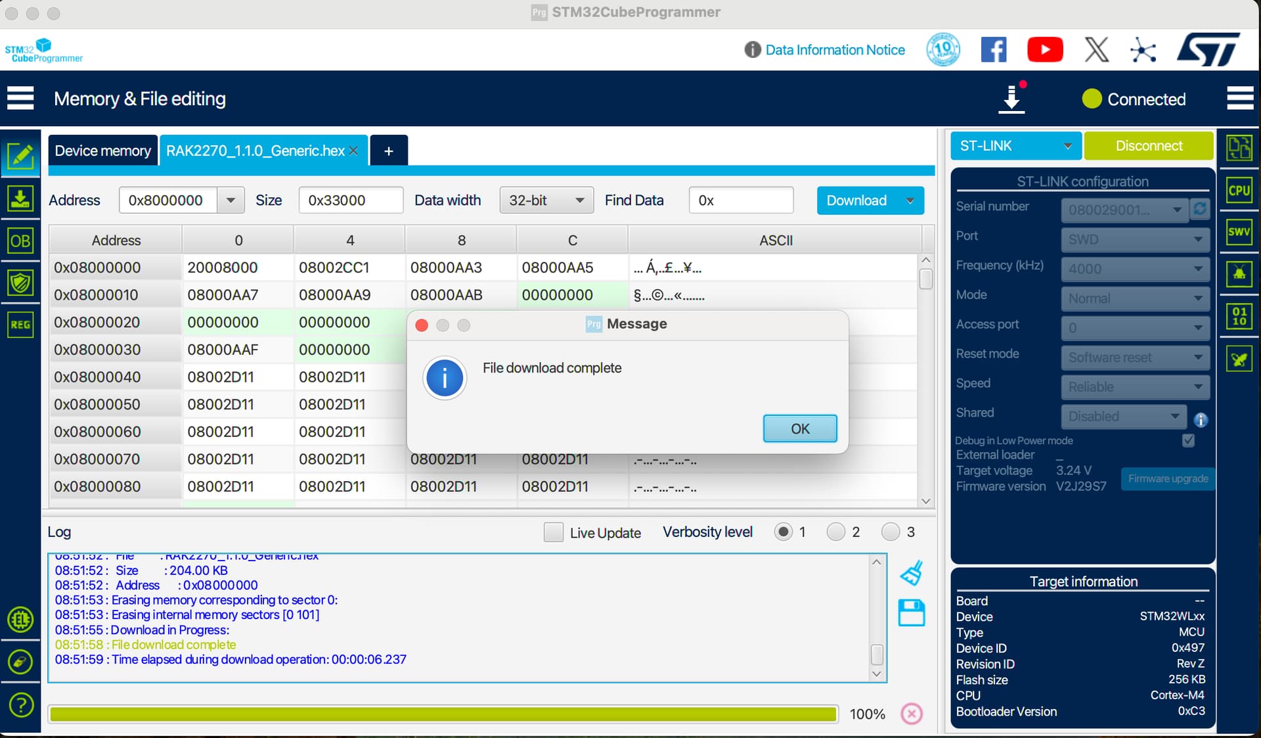Enable the Live Update checkbox
The height and width of the screenshot is (738, 1261).
[553, 532]
